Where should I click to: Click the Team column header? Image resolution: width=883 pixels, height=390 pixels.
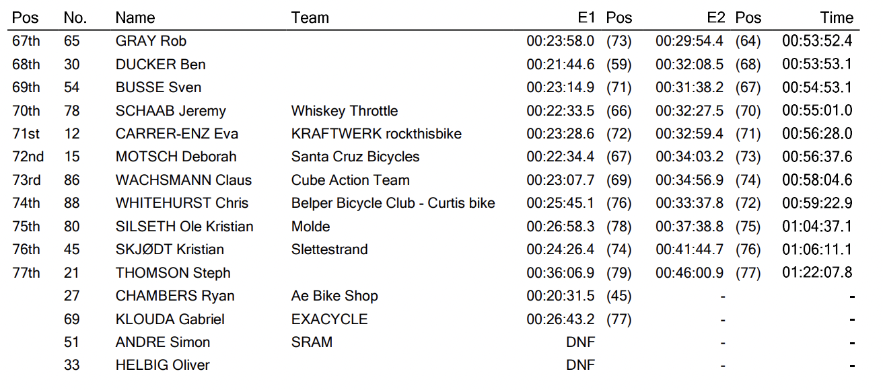tap(310, 18)
